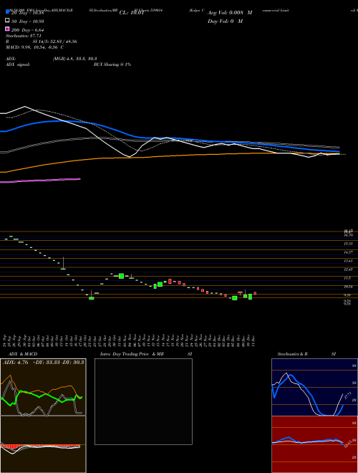Click the large green candle near 11.5 level
Image resolution: width=358 pixels, height=473 pixels.
point(122,276)
